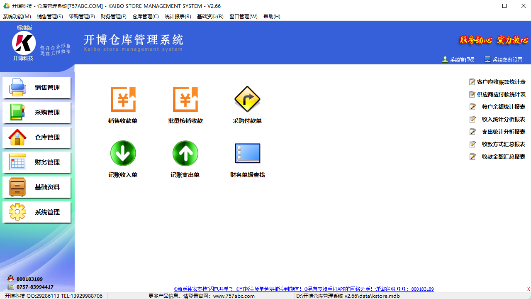Viewport: 531px width, 299px height.
Task: Open the 记账收入单 income entry icon
Action: tap(123, 159)
